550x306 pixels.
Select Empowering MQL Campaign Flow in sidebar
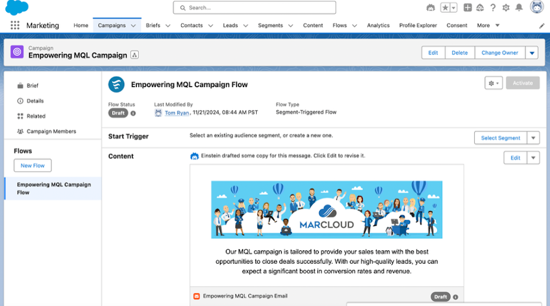point(53,188)
